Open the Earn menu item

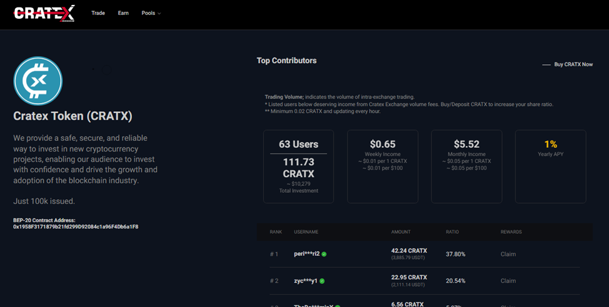[x=123, y=13]
